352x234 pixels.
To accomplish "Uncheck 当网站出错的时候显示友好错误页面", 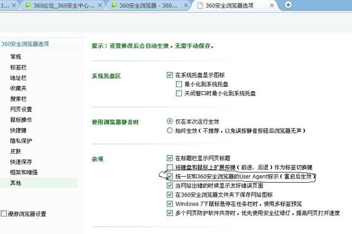I will point(170,186).
